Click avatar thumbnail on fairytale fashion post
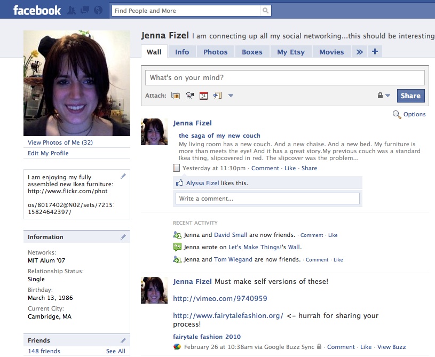 coord(154,290)
